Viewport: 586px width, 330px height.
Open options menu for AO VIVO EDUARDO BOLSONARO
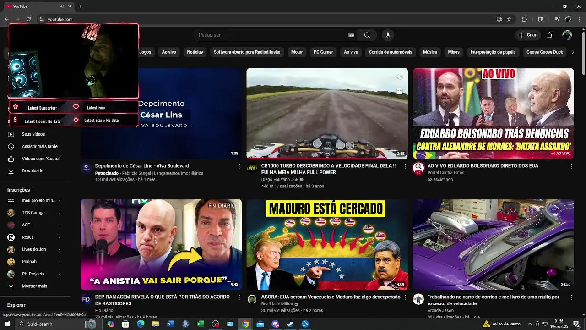tap(571, 166)
